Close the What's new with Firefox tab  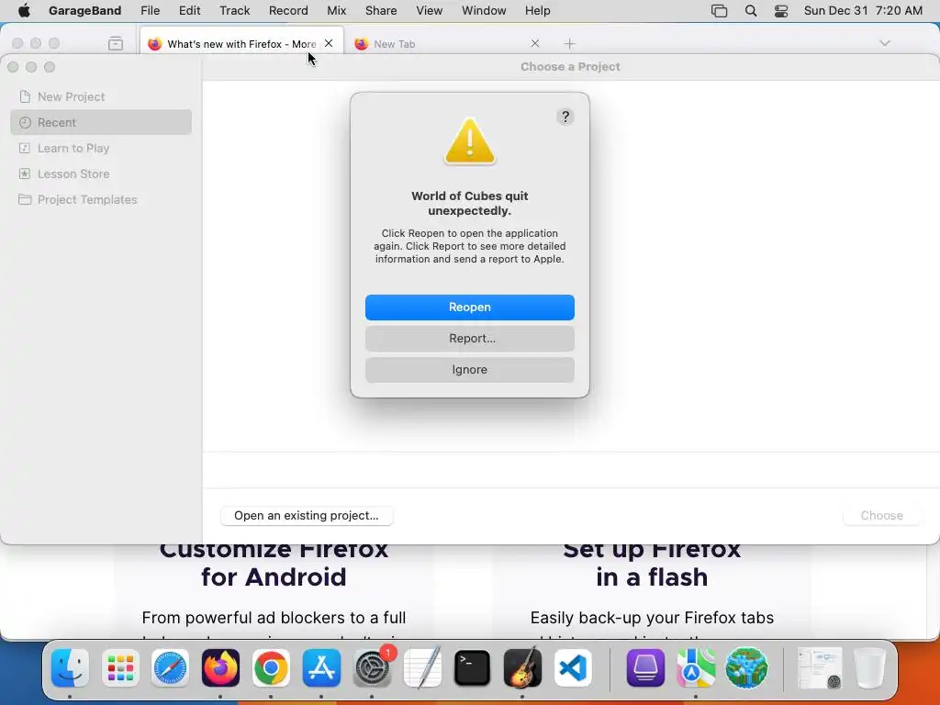(329, 43)
